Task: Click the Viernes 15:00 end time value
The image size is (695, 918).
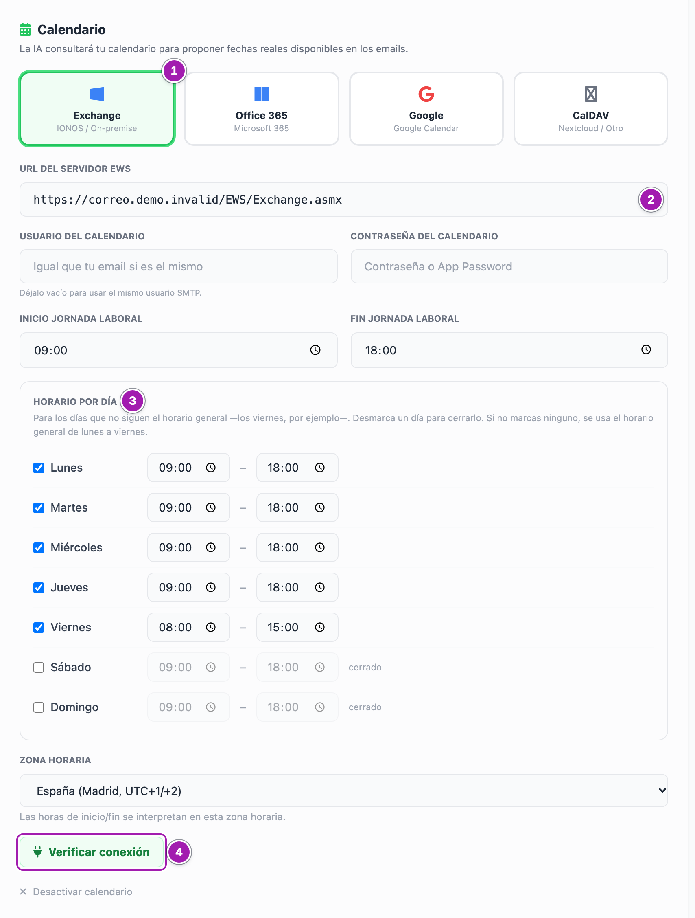Action: [283, 627]
